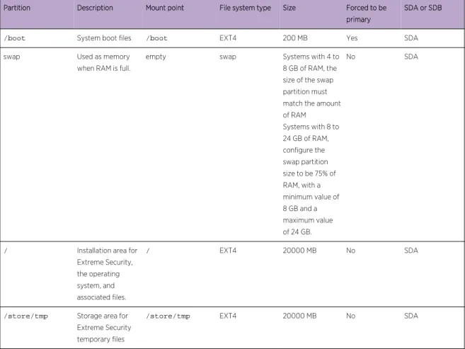Click Storage area for temporary files description
465x349 pixels.
(x=104, y=328)
